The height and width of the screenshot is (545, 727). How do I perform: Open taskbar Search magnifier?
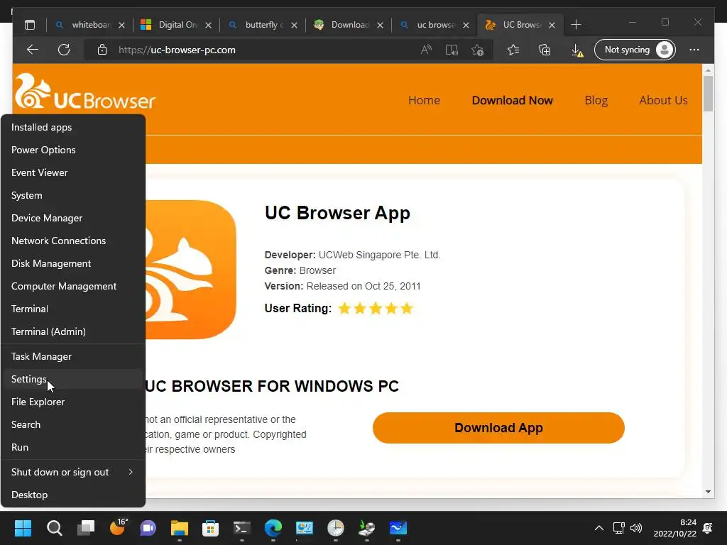point(54,527)
